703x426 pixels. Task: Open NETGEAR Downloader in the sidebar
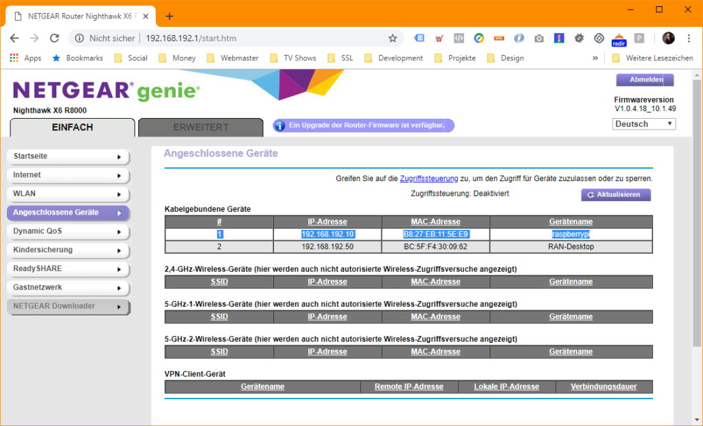[x=68, y=307]
